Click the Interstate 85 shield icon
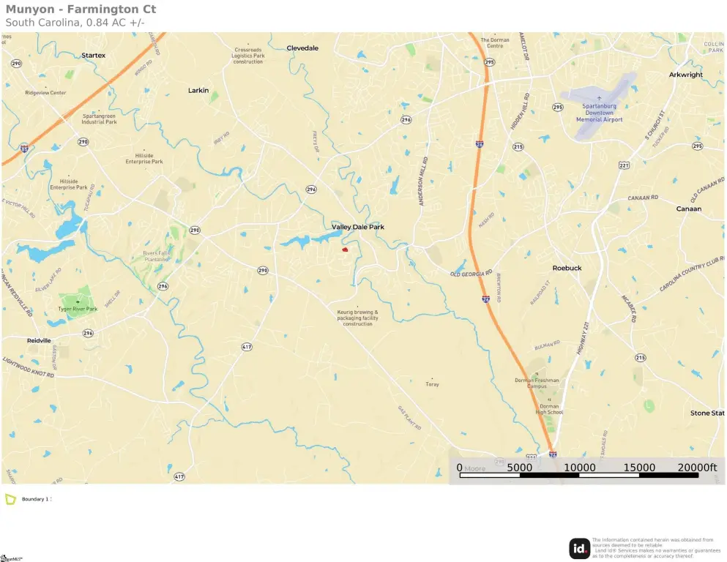Image resolution: width=727 pixels, height=562 pixels. pos(24,149)
